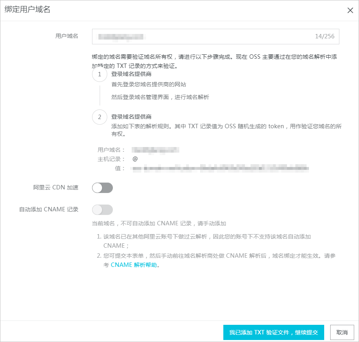This screenshot has width=359, height=342.
Task: Click the 自动添加 CNAME 记录 label
Action: [48, 209]
